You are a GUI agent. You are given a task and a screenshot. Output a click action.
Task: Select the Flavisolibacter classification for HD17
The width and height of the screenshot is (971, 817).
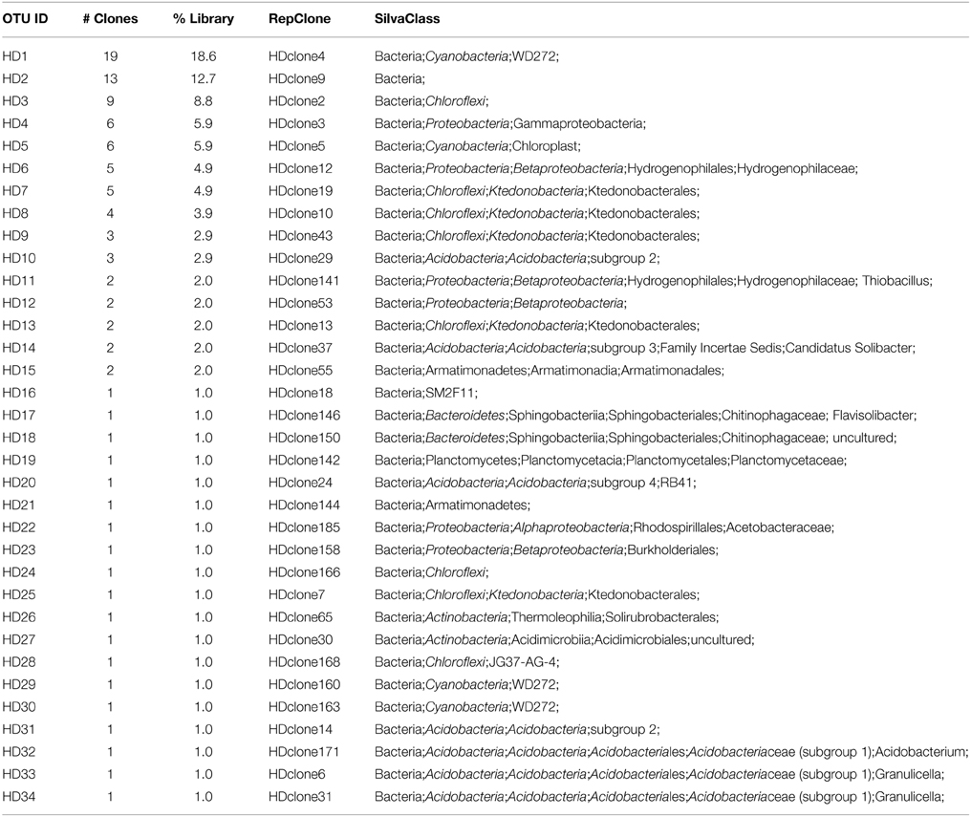point(874,416)
